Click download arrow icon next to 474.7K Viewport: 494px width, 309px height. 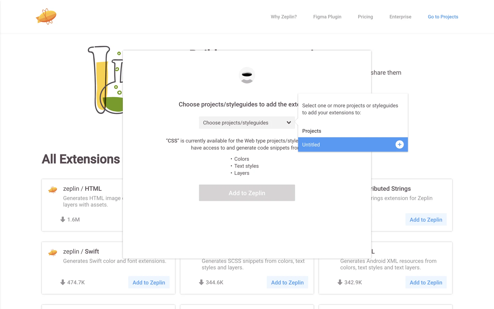pyautogui.click(x=63, y=282)
